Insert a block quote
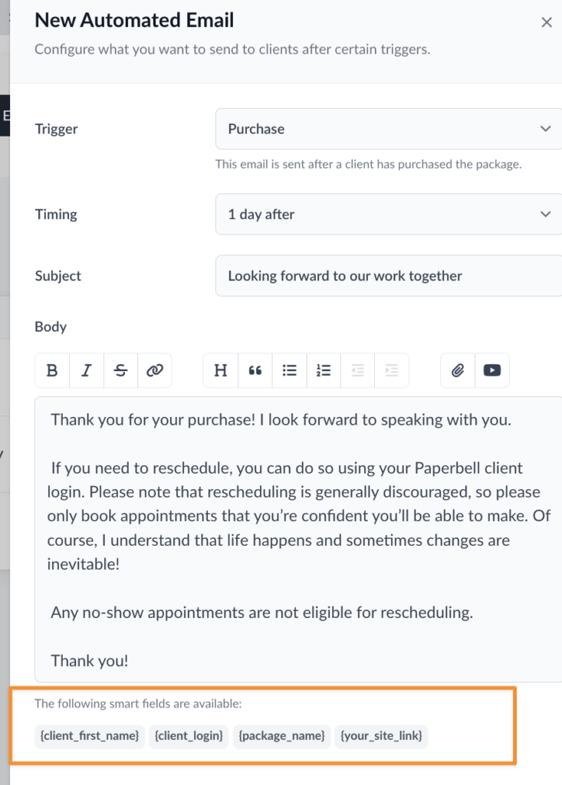This screenshot has width=562, height=785. (255, 370)
